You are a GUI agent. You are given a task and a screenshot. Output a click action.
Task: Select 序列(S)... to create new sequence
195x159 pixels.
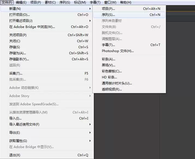click(108, 15)
